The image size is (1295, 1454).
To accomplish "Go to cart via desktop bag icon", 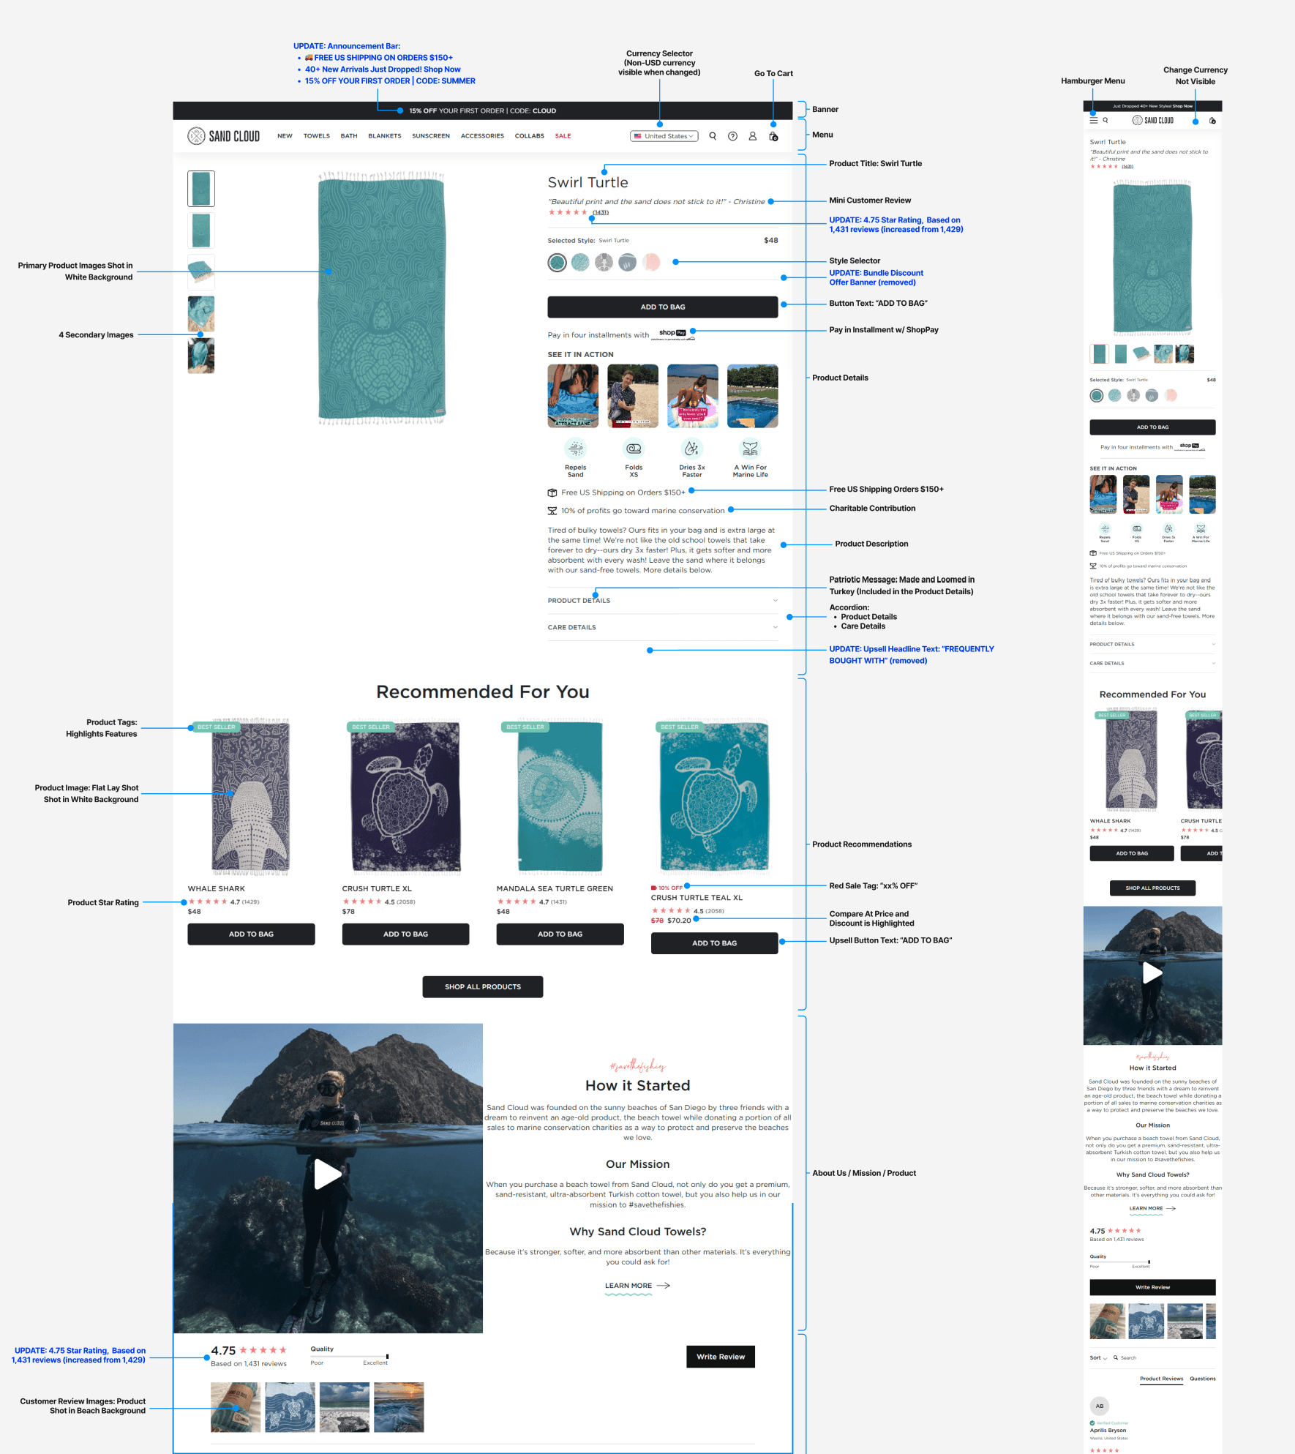I will (x=773, y=136).
